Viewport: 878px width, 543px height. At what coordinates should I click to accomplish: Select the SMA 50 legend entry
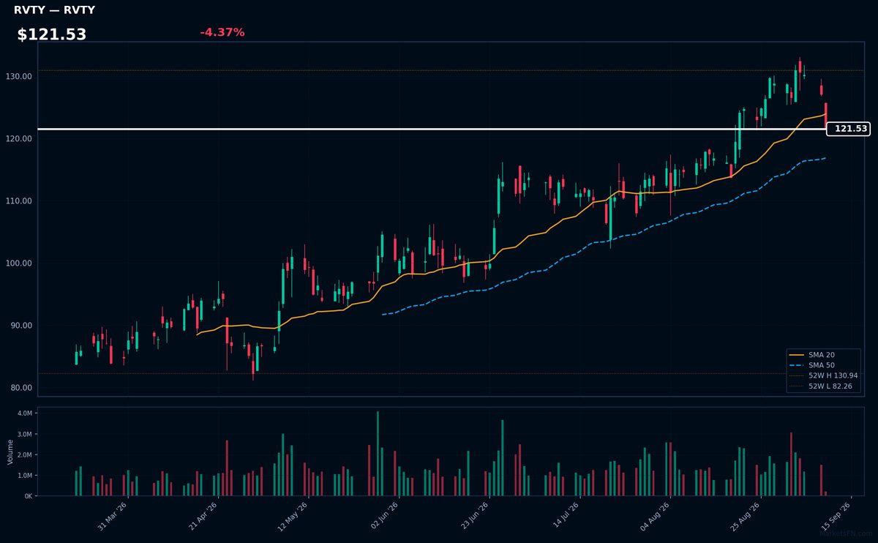click(814, 365)
